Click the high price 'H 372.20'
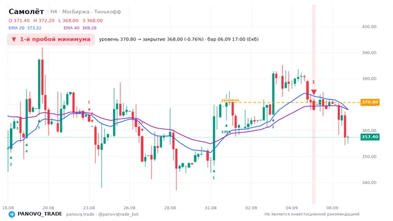The height and width of the screenshot is (221, 393). click(x=44, y=20)
